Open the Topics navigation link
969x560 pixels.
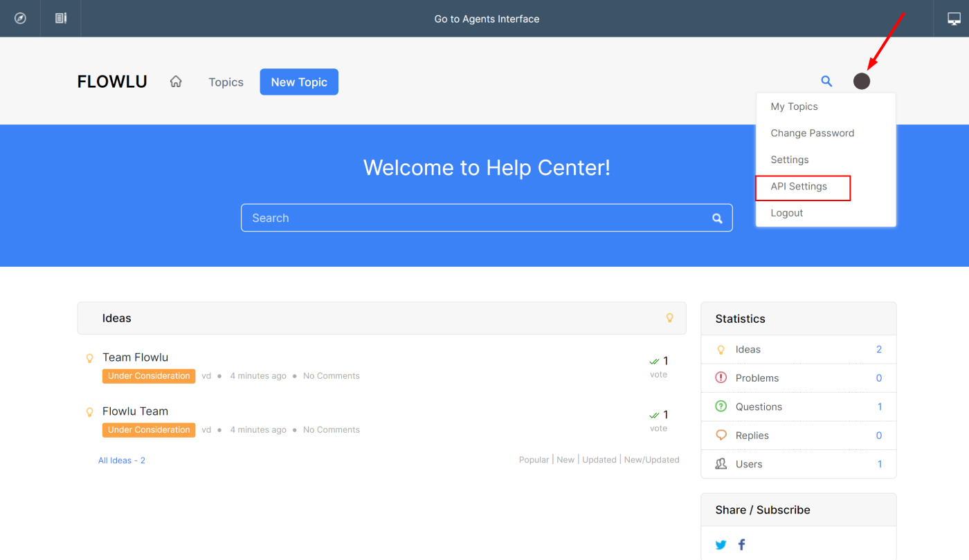click(x=226, y=82)
